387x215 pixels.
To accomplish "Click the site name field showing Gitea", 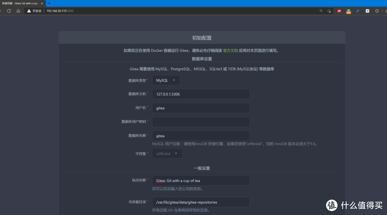I will [x=201, y=180].
